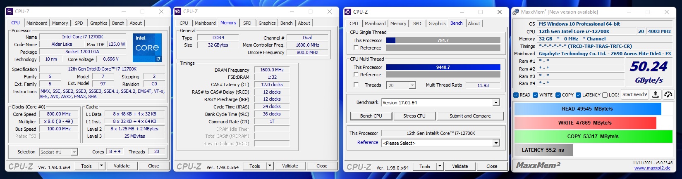Click CAS# Latency 12.0 clocks value
682x179 pixels.
point(272,85)
